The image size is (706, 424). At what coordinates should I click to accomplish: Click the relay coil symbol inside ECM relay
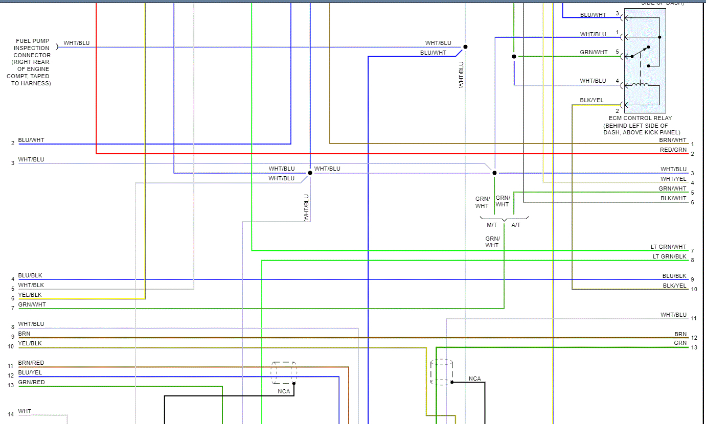click(x=640, y=84)
